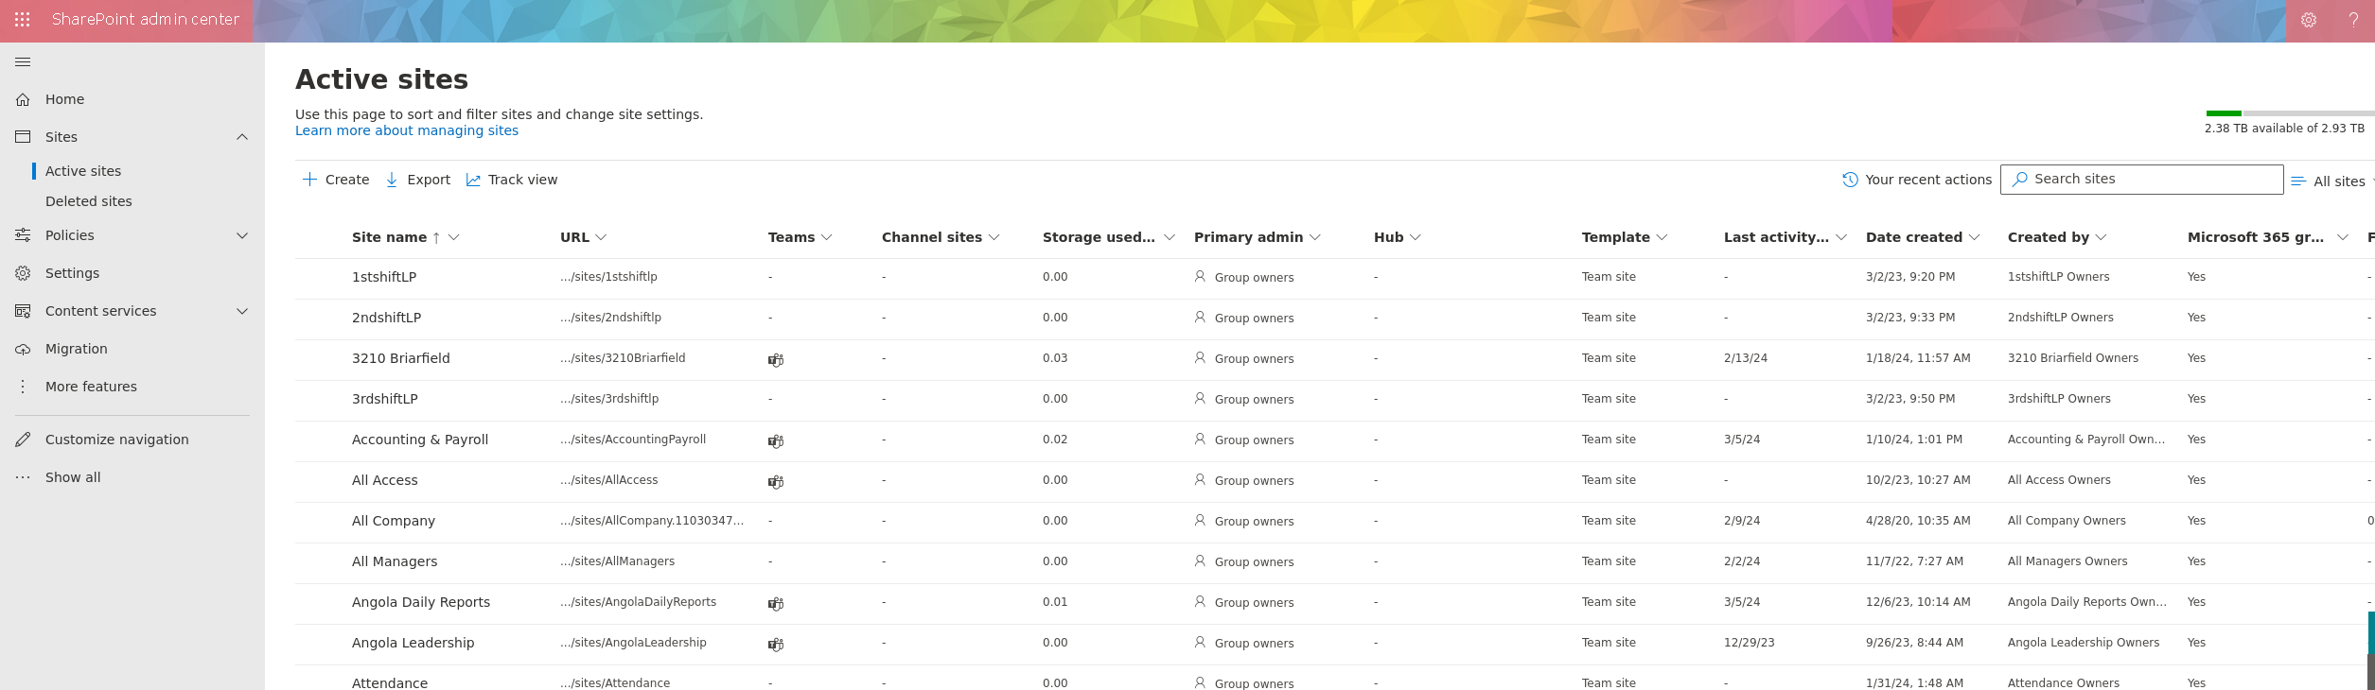
Task: Click the Show all ellipsis icon
Action: [x=23, y=477]
